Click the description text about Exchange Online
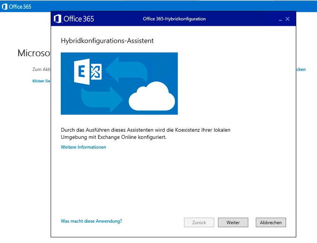This screenshot has height=243, width=317. [x=146, y=134]
